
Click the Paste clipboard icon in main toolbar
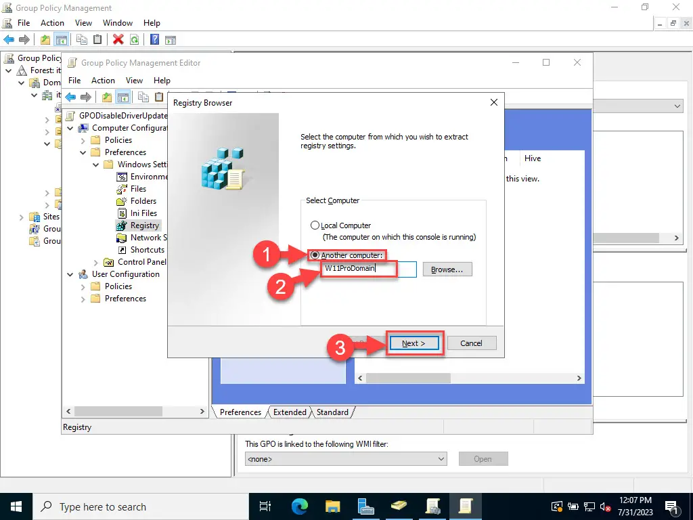click(98, 39)
